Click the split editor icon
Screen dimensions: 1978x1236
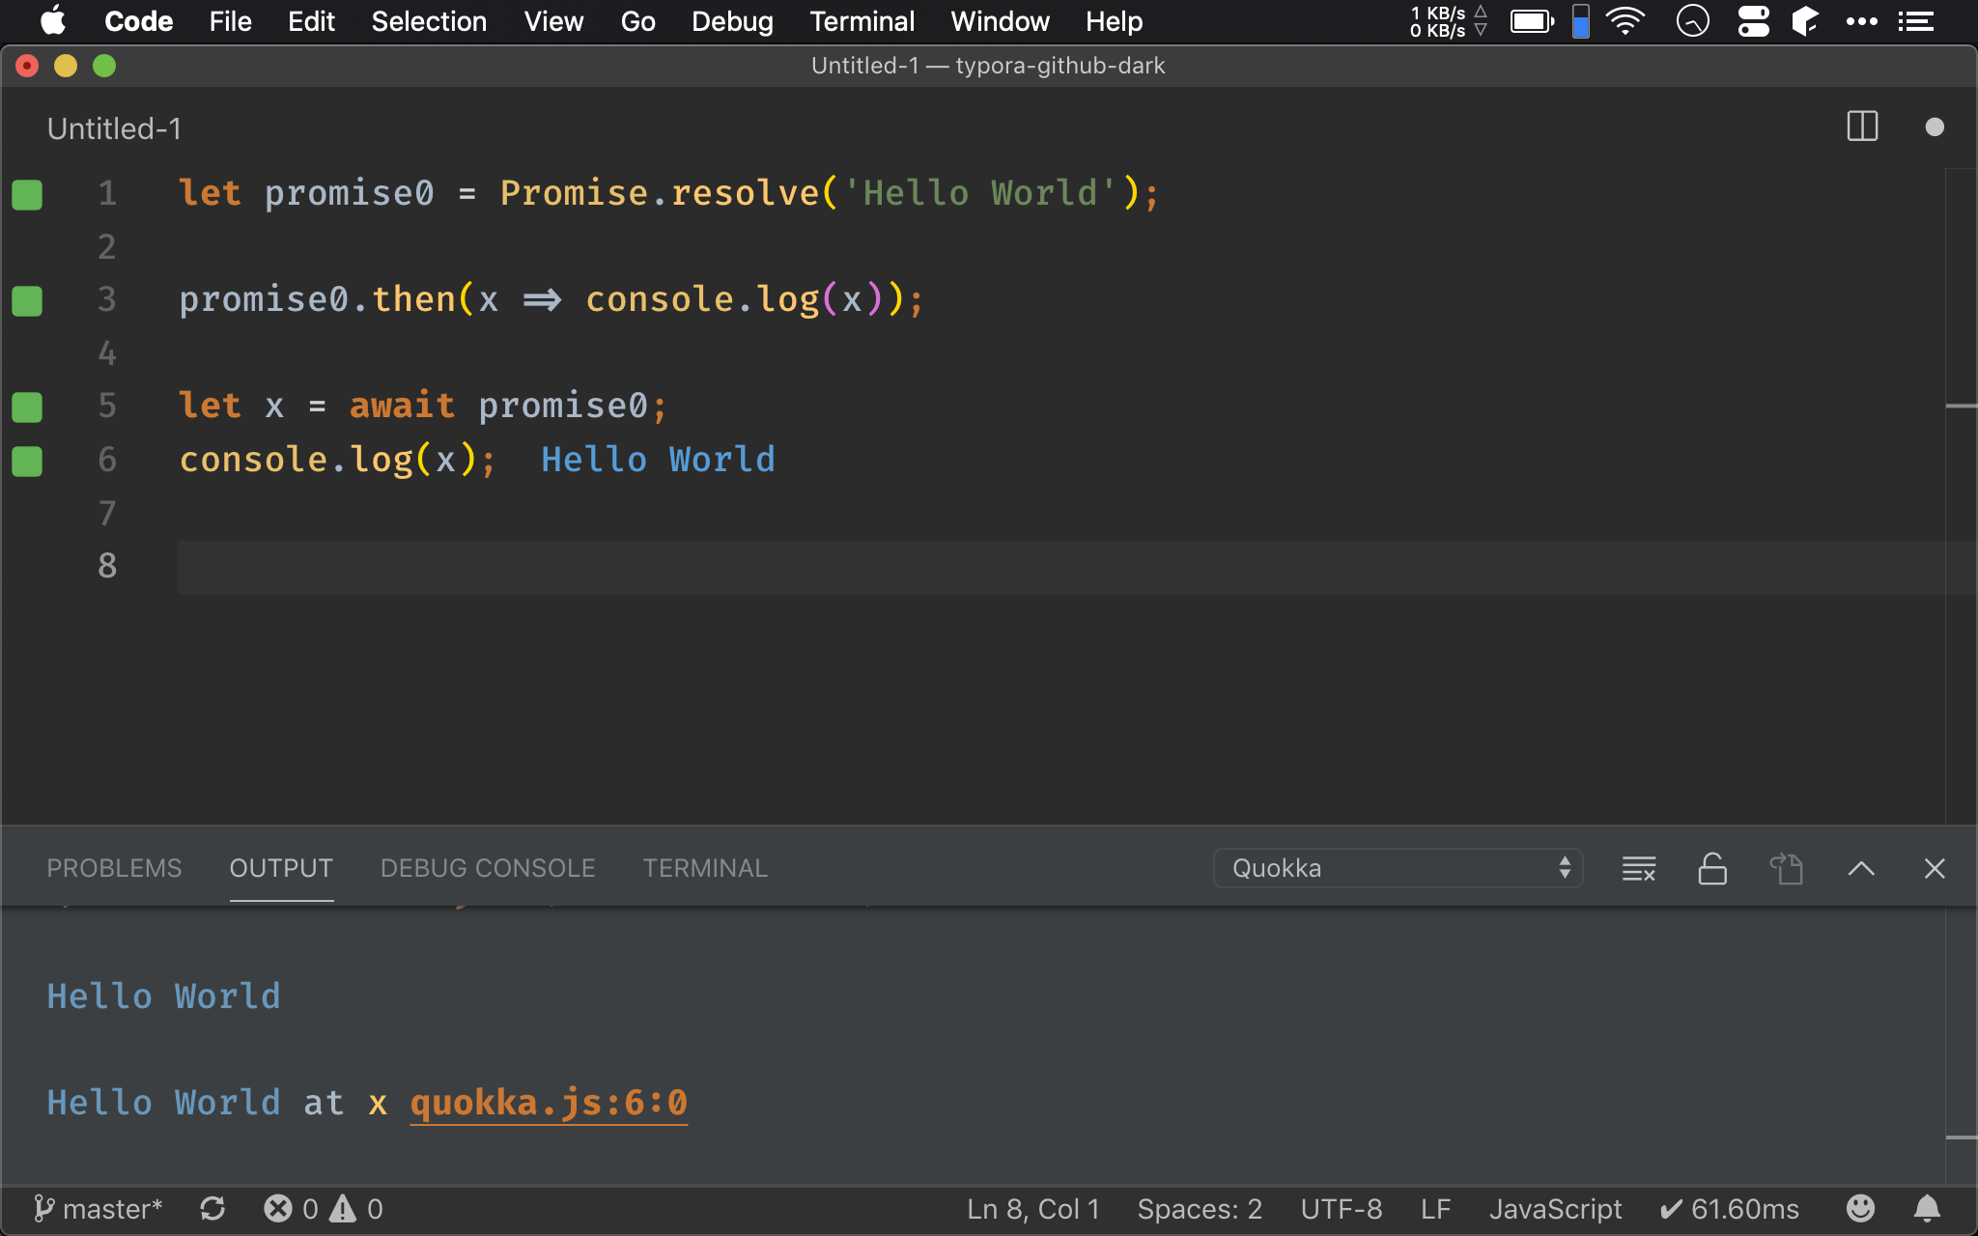(1861, 126)
